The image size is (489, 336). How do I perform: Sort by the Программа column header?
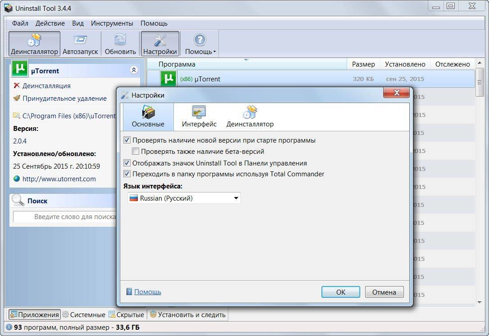[x=247, y=64]
